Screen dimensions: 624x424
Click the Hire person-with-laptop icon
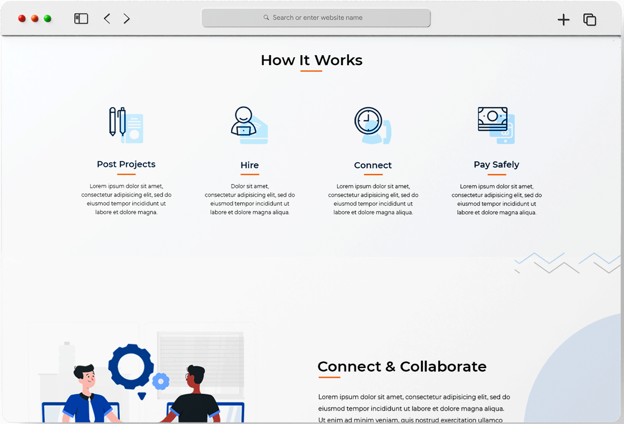(249, 125)
